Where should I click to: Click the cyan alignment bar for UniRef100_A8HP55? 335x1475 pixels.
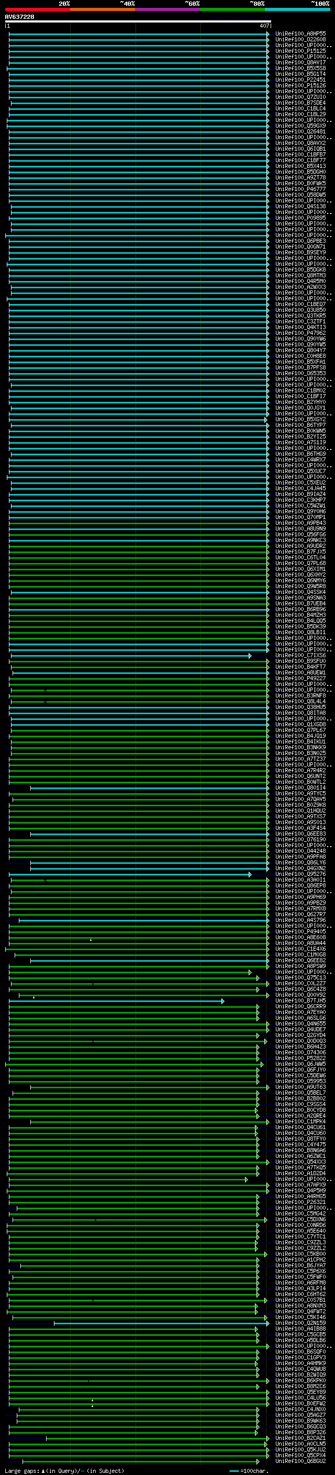coord(138,34)
